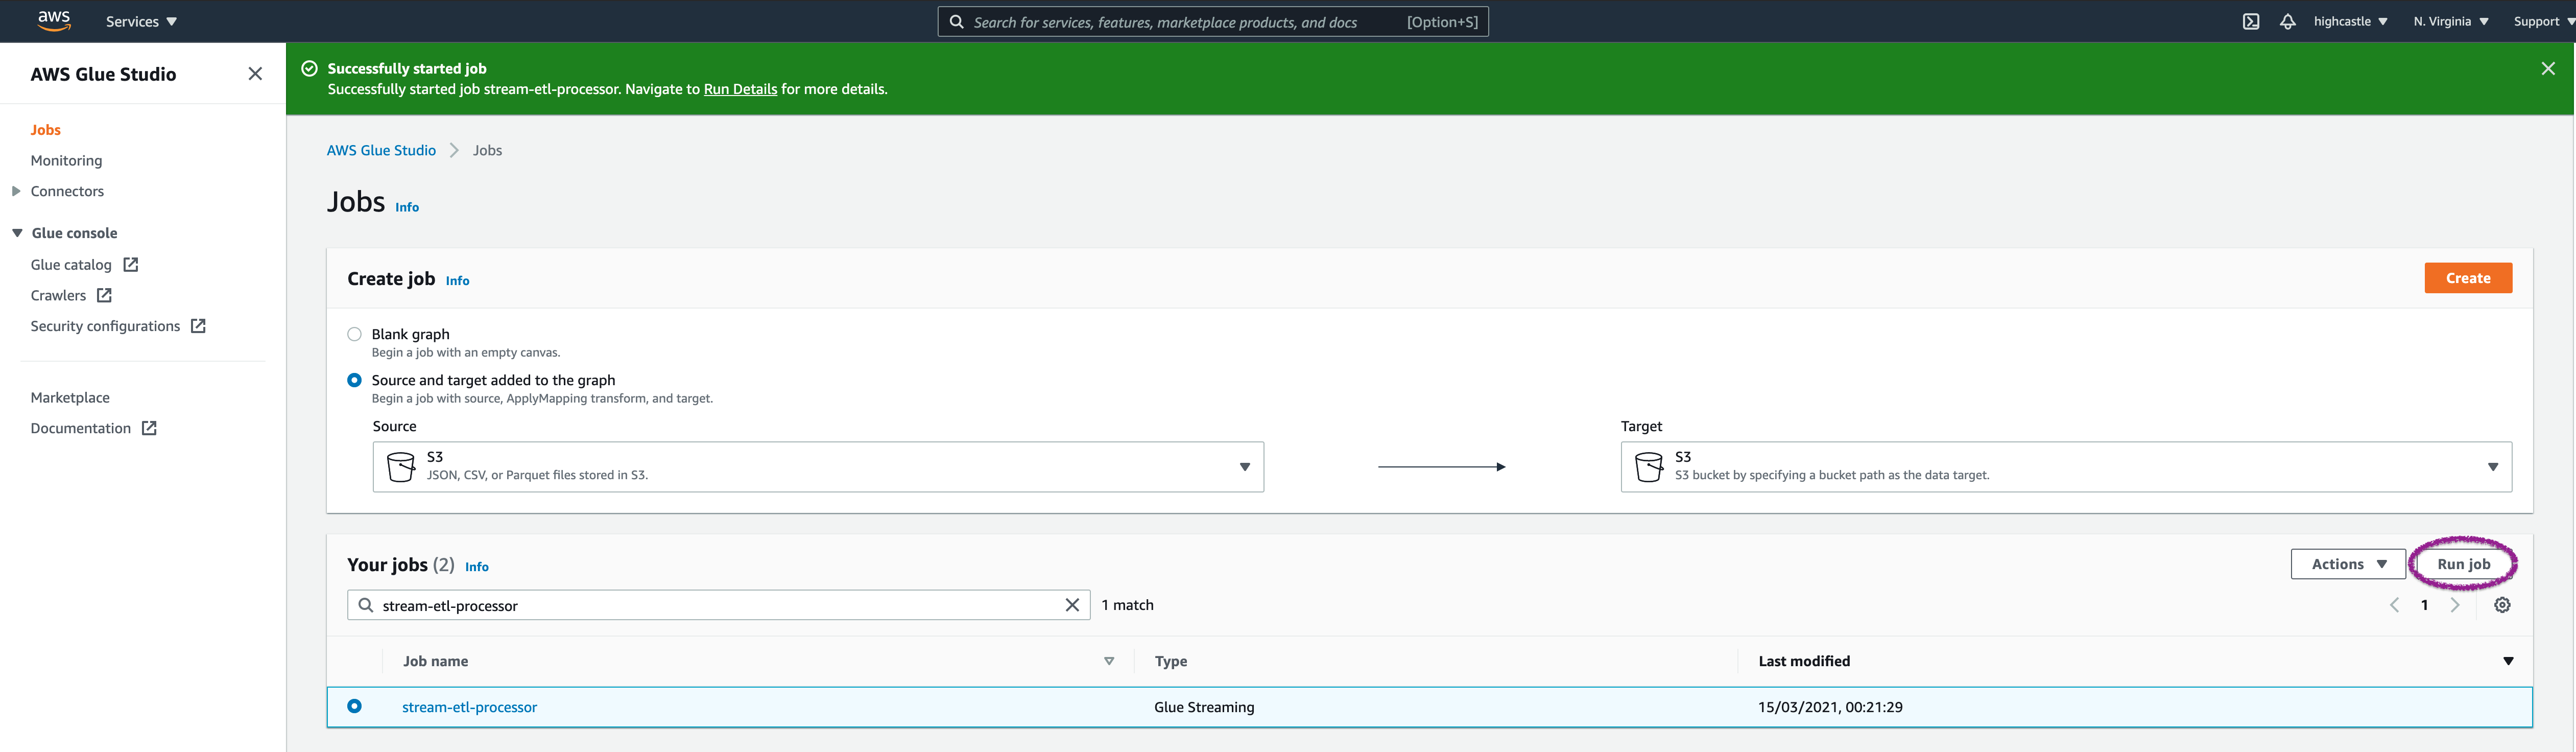The height and width of the screenshot is (752, 2576).
Task: Select the Source and target graph option
Action: (x=354, y=380)
